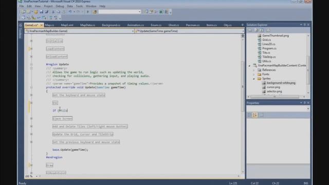Click the Add New Item toolbar icon
Image resolution: width=329 pixels, height=185 pixels.
[x=29, y=12]
